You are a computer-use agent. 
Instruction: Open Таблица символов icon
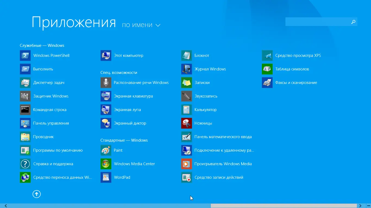(x=267, y=69)
